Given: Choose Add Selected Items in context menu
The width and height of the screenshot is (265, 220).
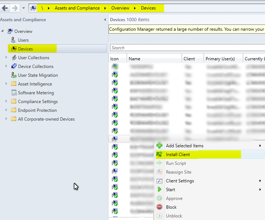Looking at the screenshot, I should click(x=185, y=146).
